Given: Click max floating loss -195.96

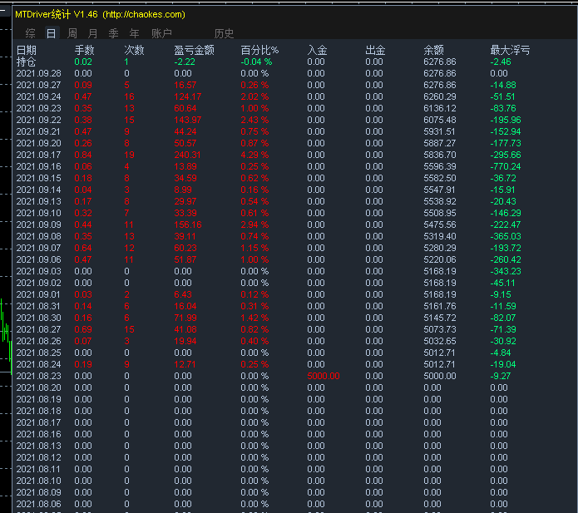Looking at the screenshot, I should click(506, 120).
